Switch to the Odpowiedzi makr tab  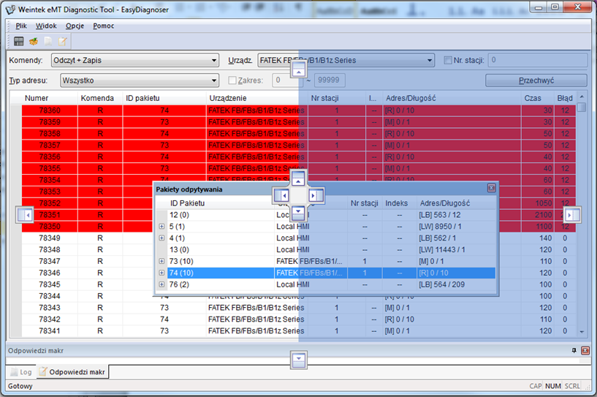click(72, 372)
